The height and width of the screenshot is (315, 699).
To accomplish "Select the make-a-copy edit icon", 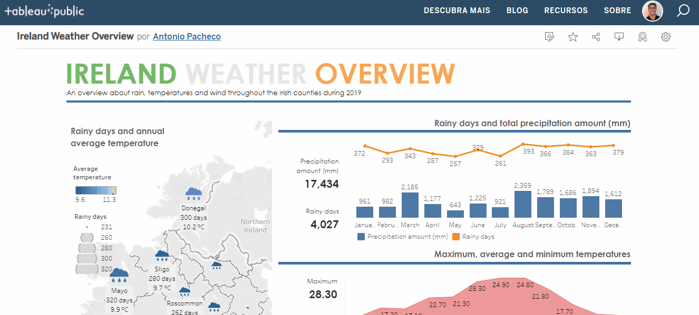I will 549,36.
